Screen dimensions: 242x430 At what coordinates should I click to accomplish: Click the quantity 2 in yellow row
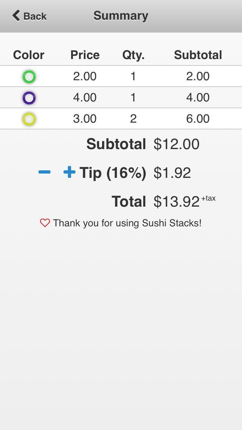(133, 119)
